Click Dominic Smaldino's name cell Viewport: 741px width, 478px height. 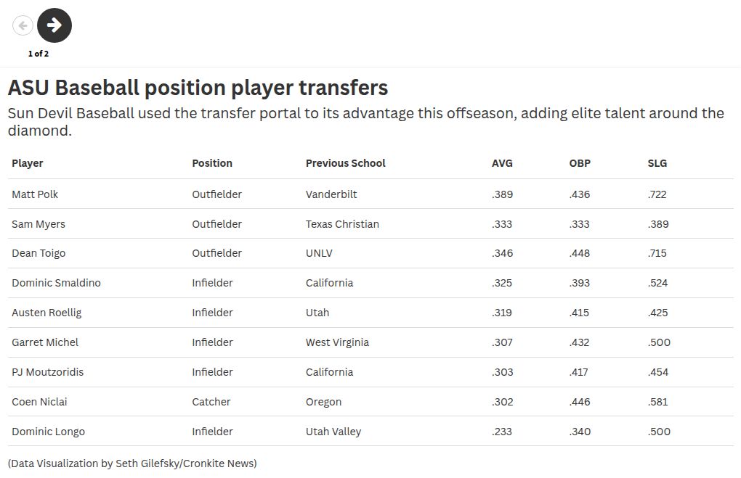(56, 283)
